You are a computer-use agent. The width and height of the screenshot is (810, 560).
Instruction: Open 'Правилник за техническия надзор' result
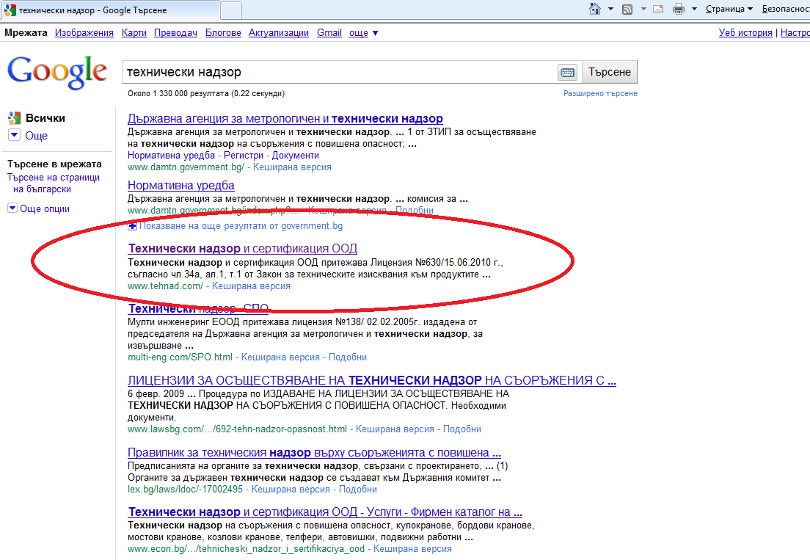click(314, 453)
